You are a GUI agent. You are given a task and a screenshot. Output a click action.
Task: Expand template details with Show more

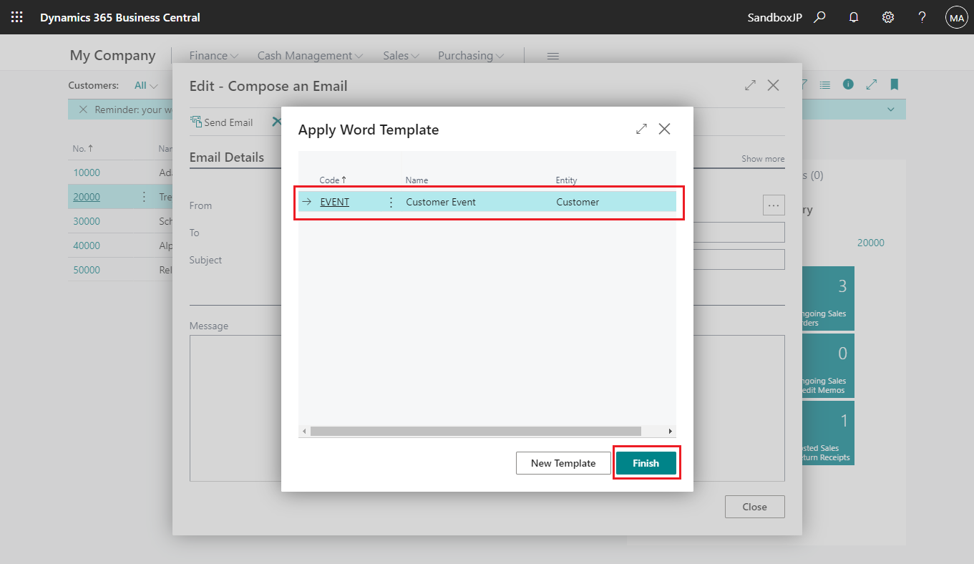click(761, 158)
